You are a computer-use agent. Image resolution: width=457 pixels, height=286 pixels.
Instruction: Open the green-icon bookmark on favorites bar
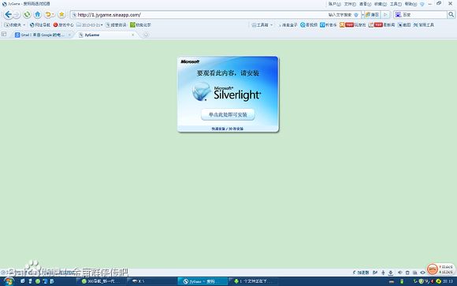(x=140, y=25)
